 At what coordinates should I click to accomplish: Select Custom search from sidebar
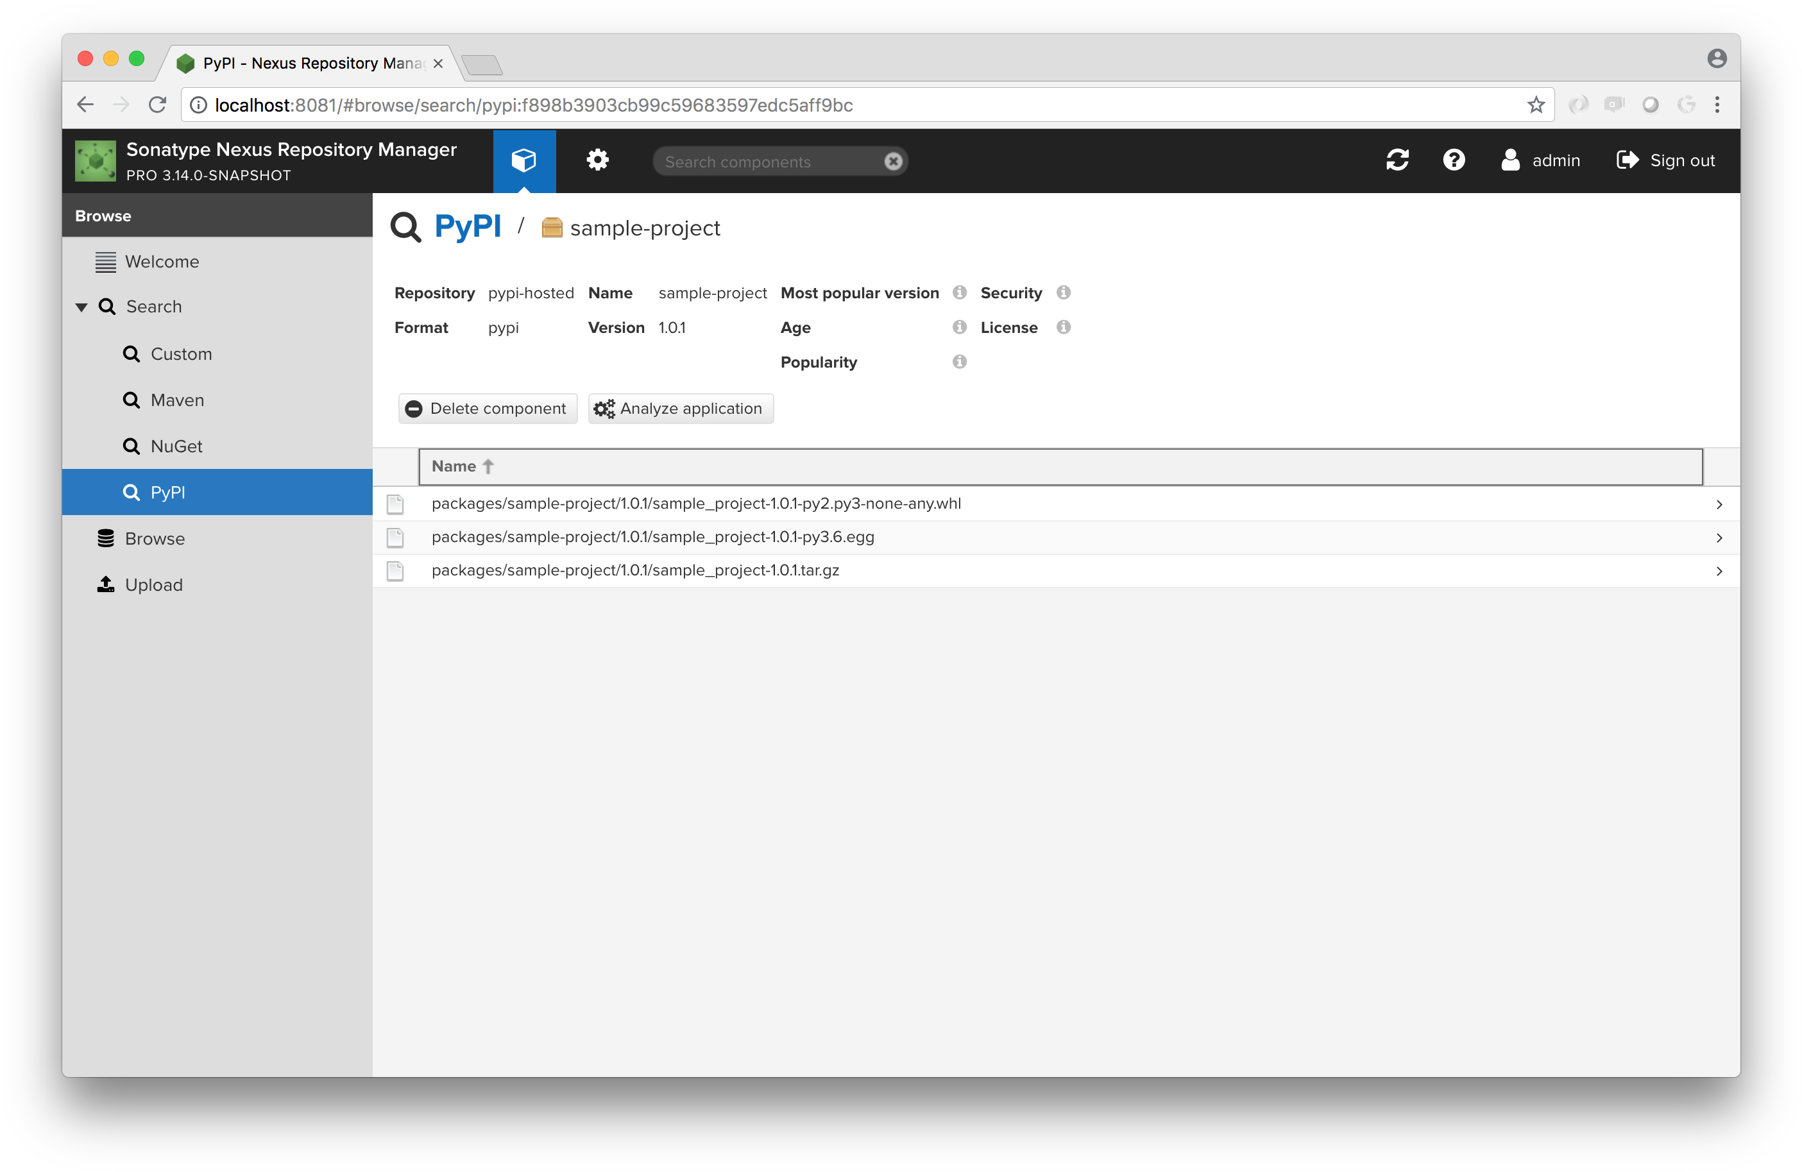tap(182, 353)
